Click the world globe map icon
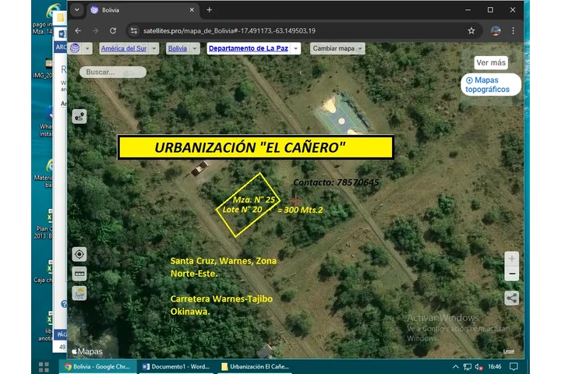This screenshot has height=374, width=561. (75, 48)
